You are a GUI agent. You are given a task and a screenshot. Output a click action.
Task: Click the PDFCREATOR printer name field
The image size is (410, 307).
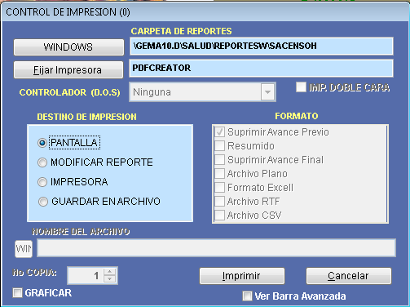click(262, 68)
